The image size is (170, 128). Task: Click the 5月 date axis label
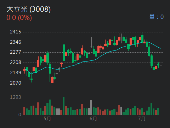[x=47, y=118]
